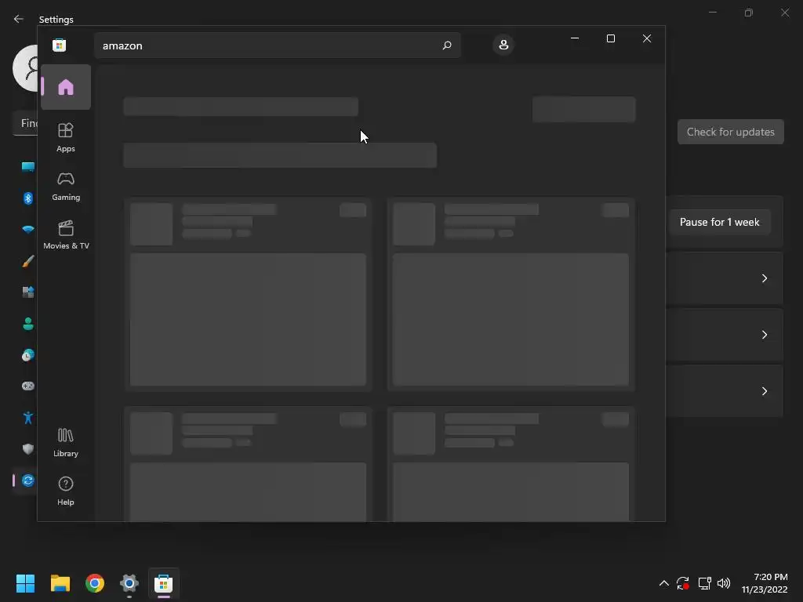Expand the third chevron row in Settings
Viewport: 803px width, 602px height.
(764, 391)
